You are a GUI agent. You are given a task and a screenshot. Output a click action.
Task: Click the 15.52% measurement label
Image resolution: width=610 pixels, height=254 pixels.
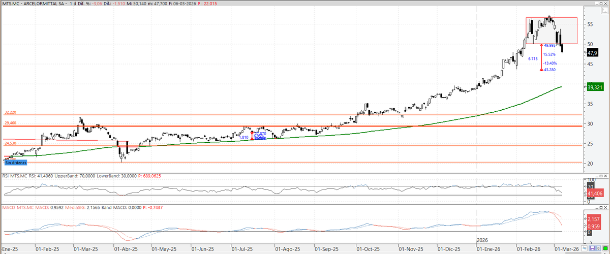click(550, 54)
